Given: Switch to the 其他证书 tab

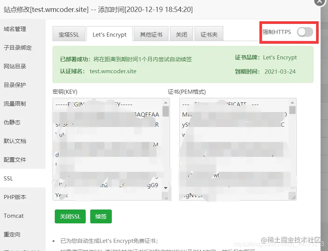Looking at the screenshot, I should [151, 34].
